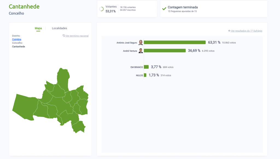The image size is (280, 159).
Task: Click the Ver território nacional link text
Action: coord(77,36)
